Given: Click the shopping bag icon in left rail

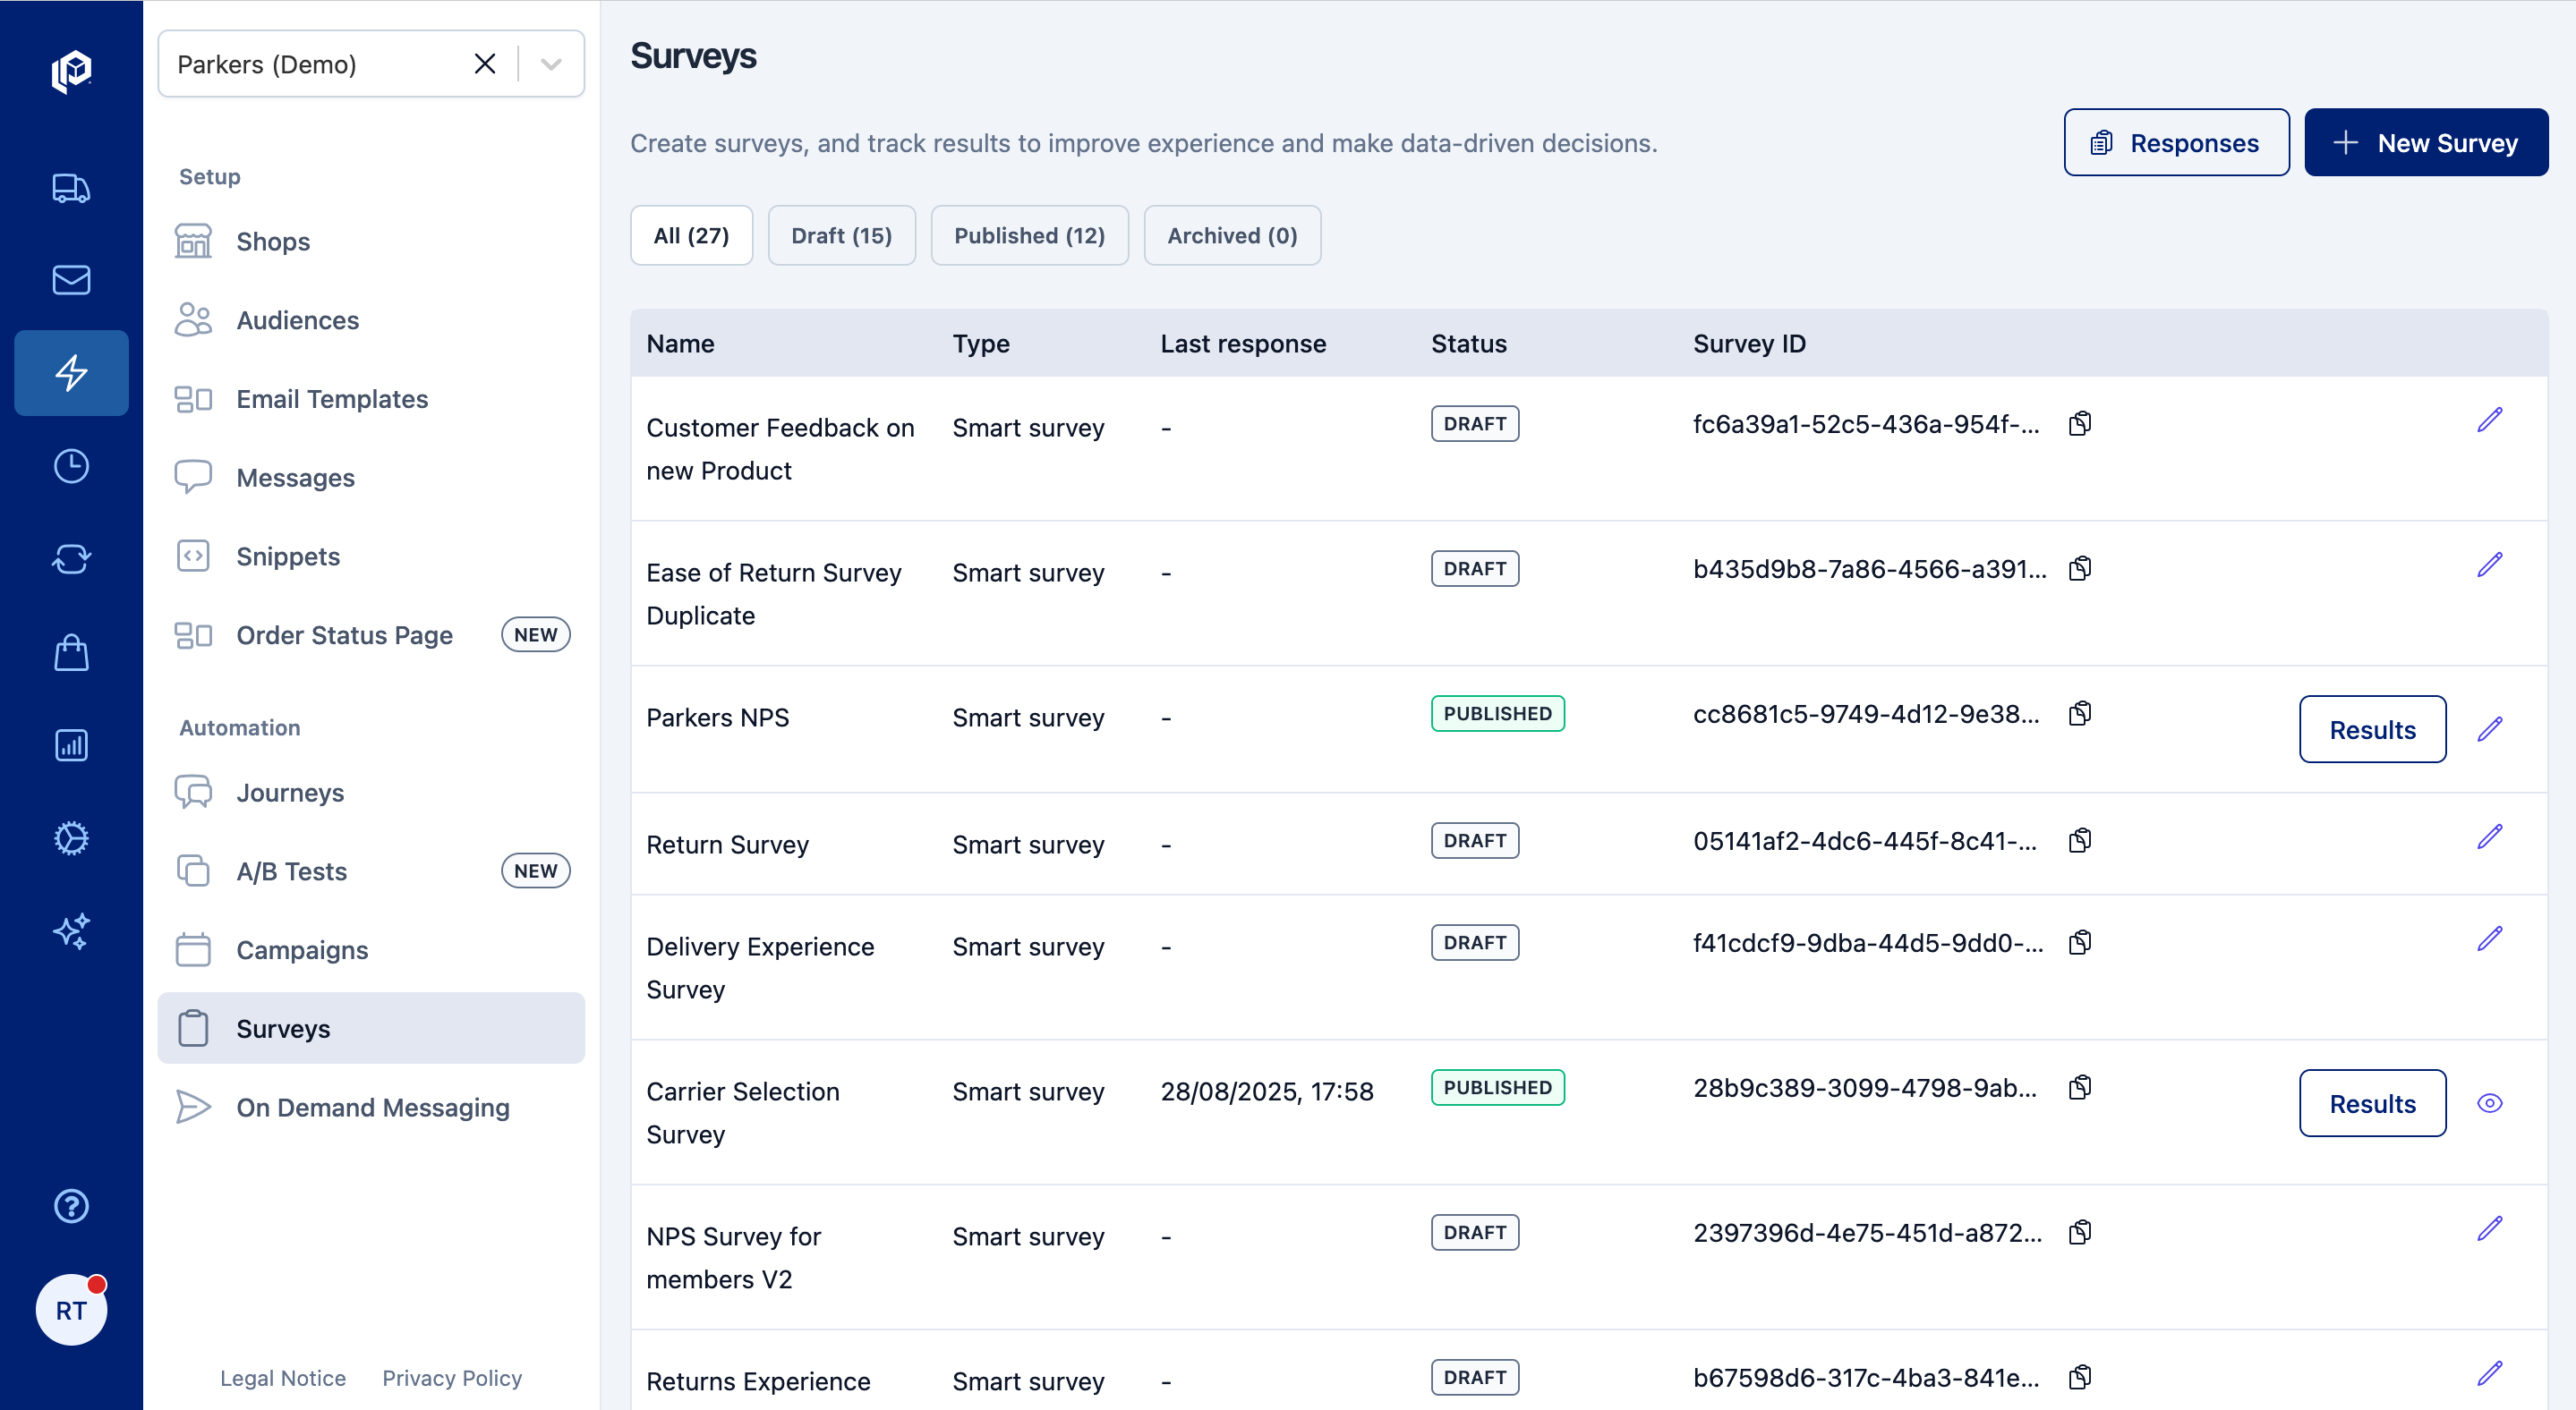Looking at the screenshot, I should (71, 652).
